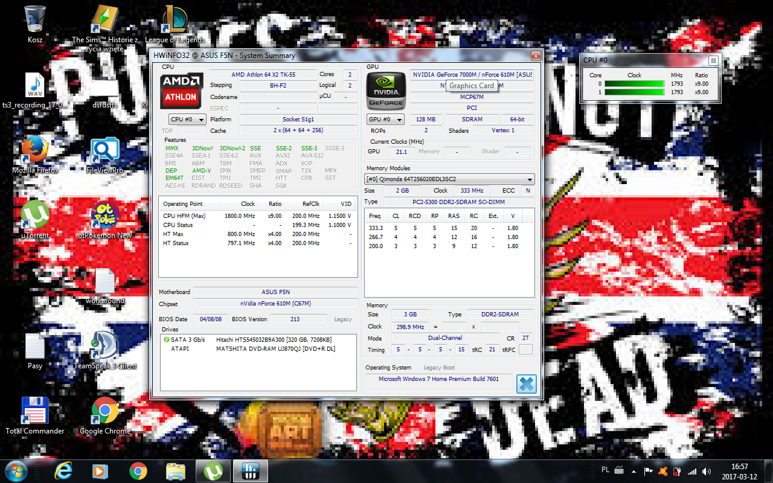Select the Mozilla Firefox desktop shortcut
Screen dimensions: 773x483
point(35,155)
